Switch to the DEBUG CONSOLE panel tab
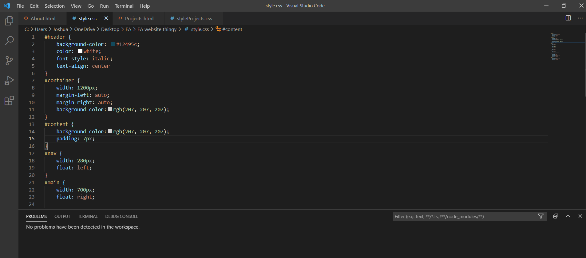The height and width of the screenshot is (258, 586). pos(121,216)
